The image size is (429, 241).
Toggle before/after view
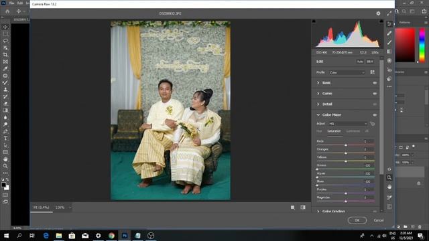(x=303, y=208)
